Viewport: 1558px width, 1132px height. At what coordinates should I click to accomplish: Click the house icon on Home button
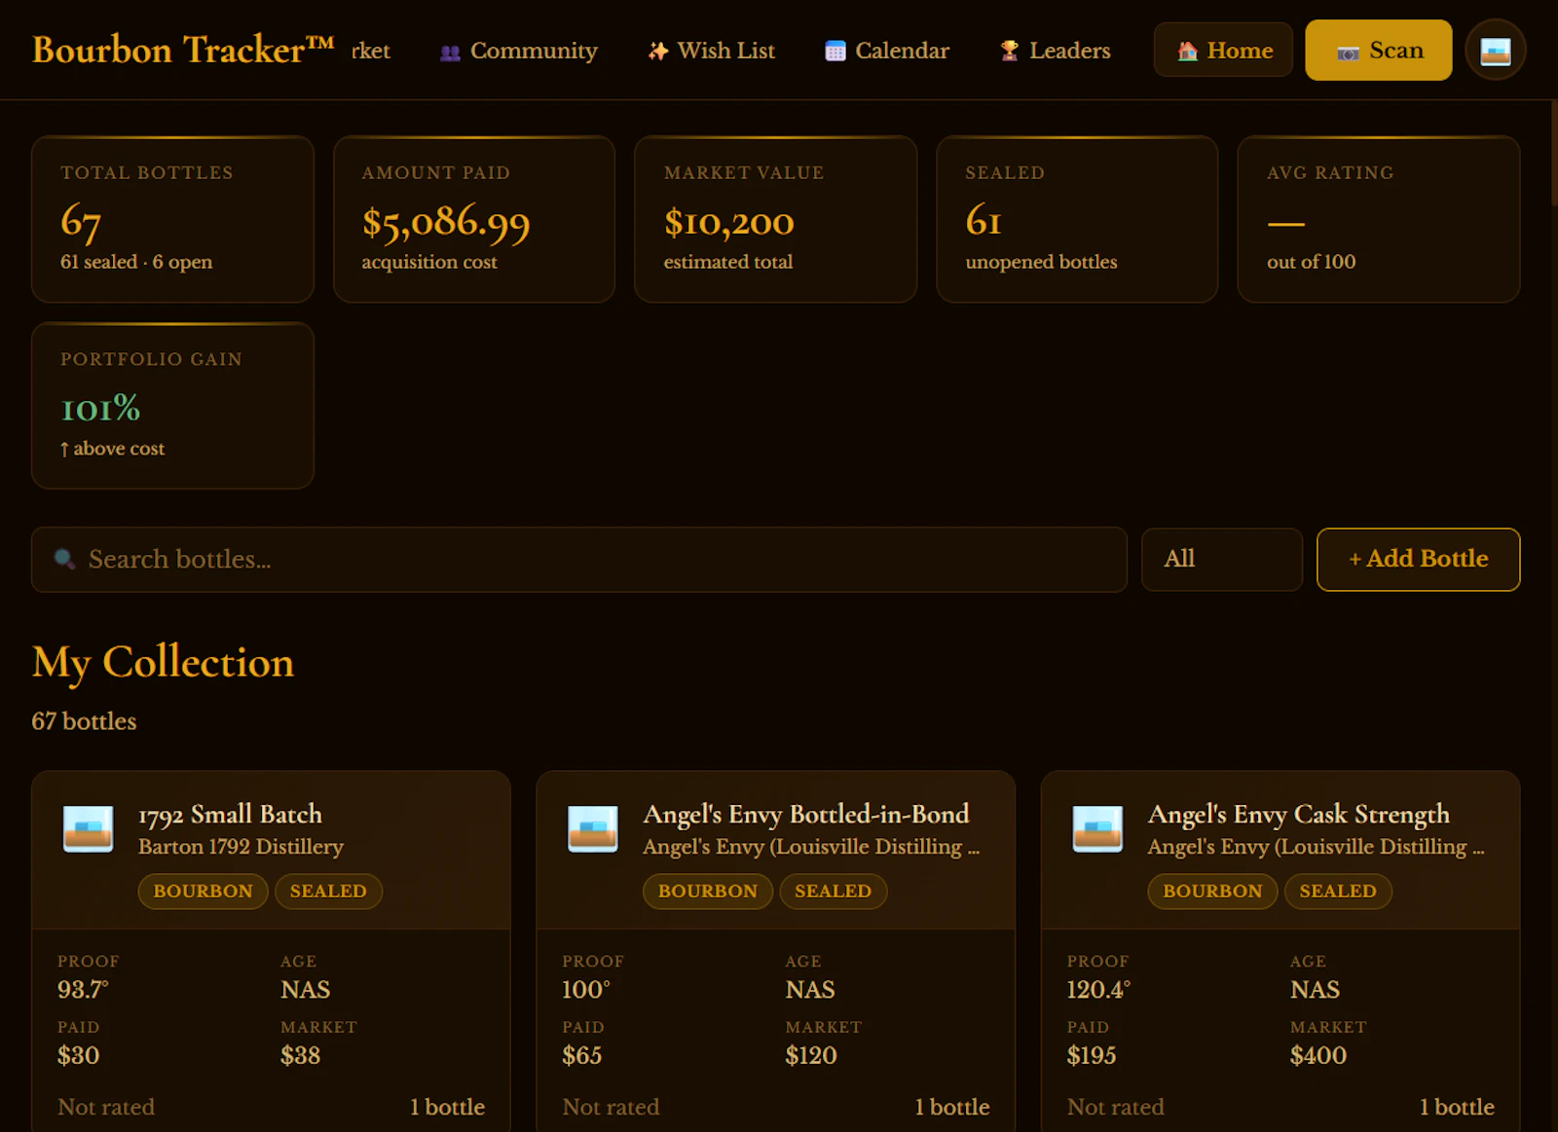[1187, 52]
